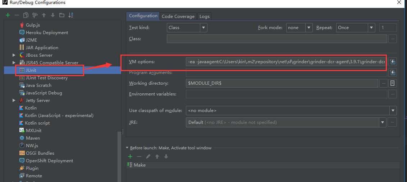Move before launch task down arrow
This screenshot has height=182, width=407.
point(166,157)
